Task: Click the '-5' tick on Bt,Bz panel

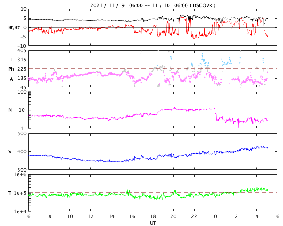Action: 23,37
